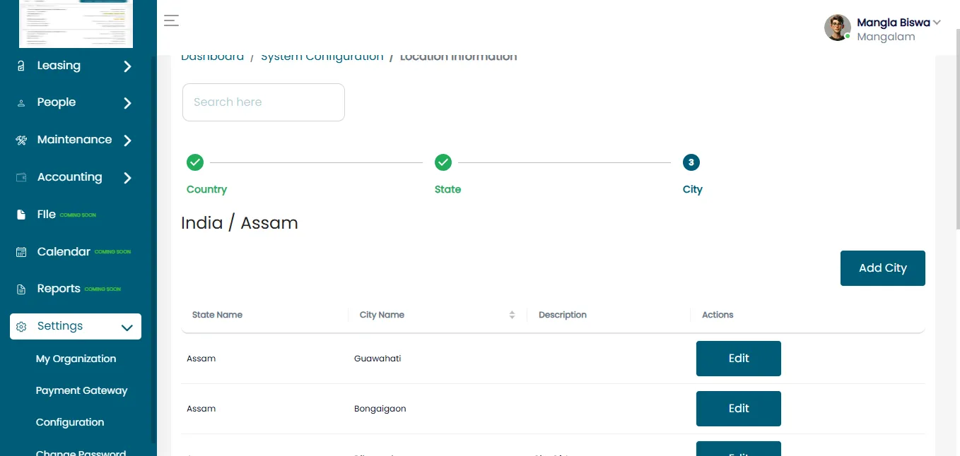
Task: Open the Calendar menu item
Action: pyautogui.click(x=64, y=251)
